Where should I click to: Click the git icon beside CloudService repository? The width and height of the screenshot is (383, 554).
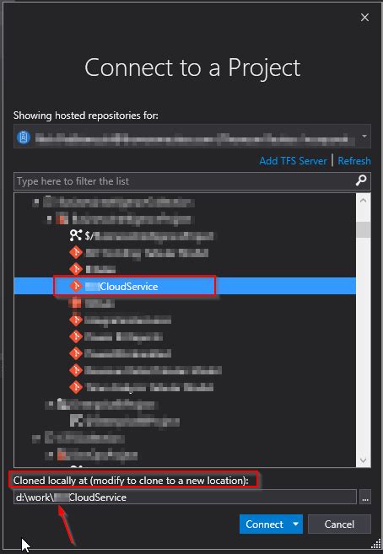[x=76, y=286]
